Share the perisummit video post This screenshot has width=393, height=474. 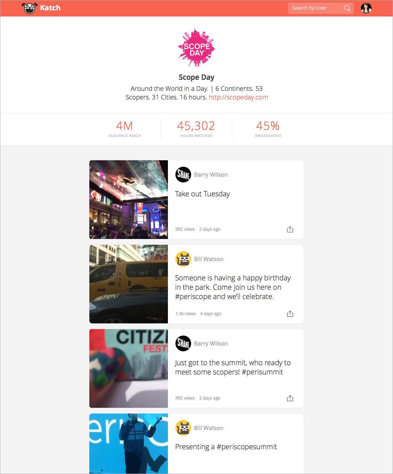click(x=290, y=398)
